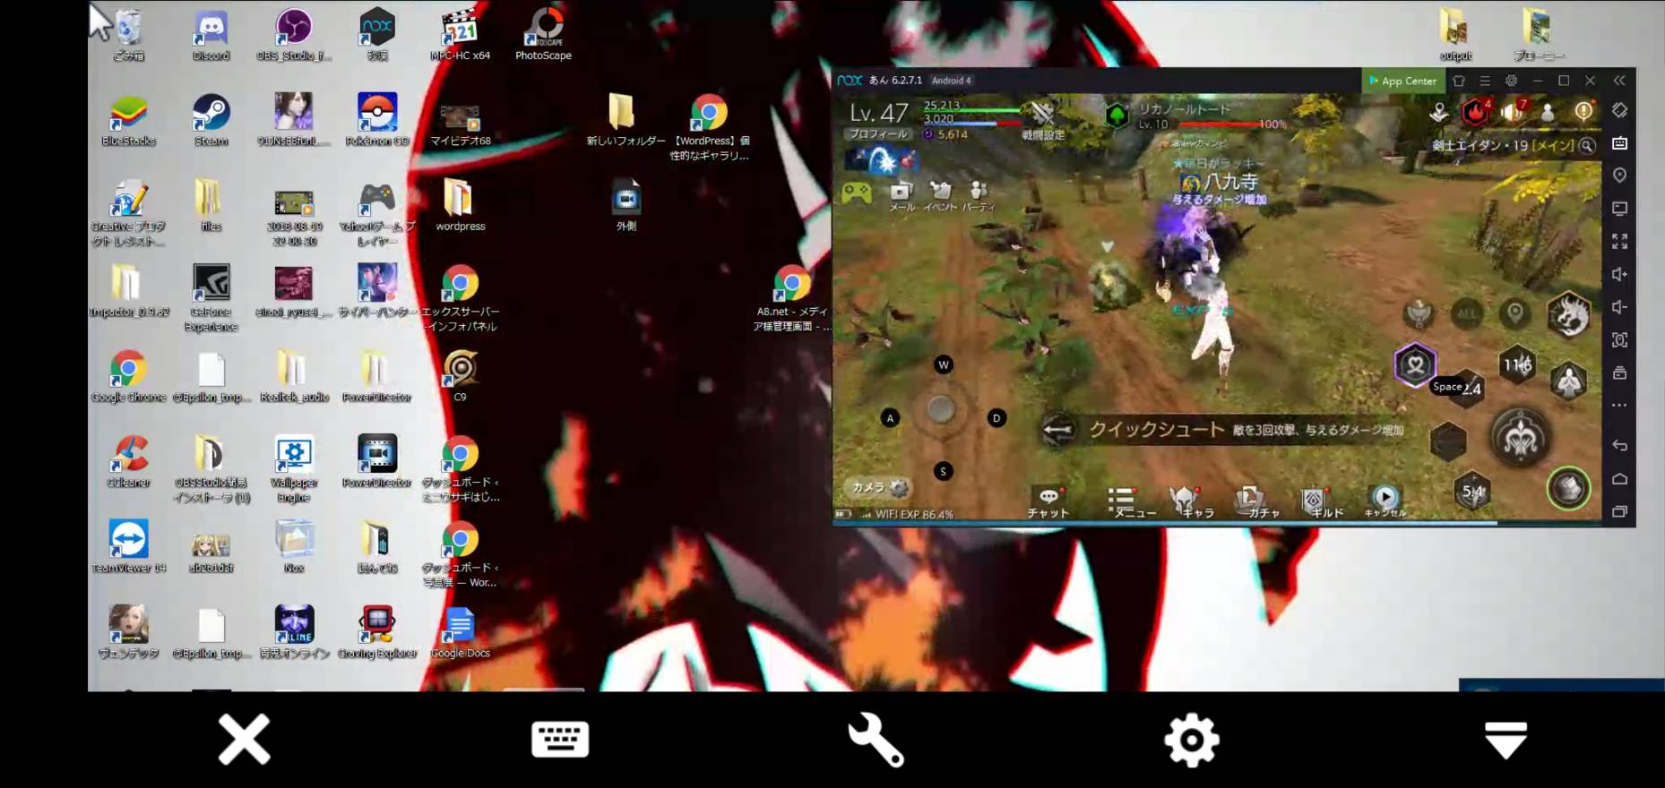Click the W direction key overlay

(943, 364)
